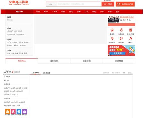This screenshot has height=118, width=144.
Task: Click the 800-1000元 rent price link
Action: coord(8,105)
